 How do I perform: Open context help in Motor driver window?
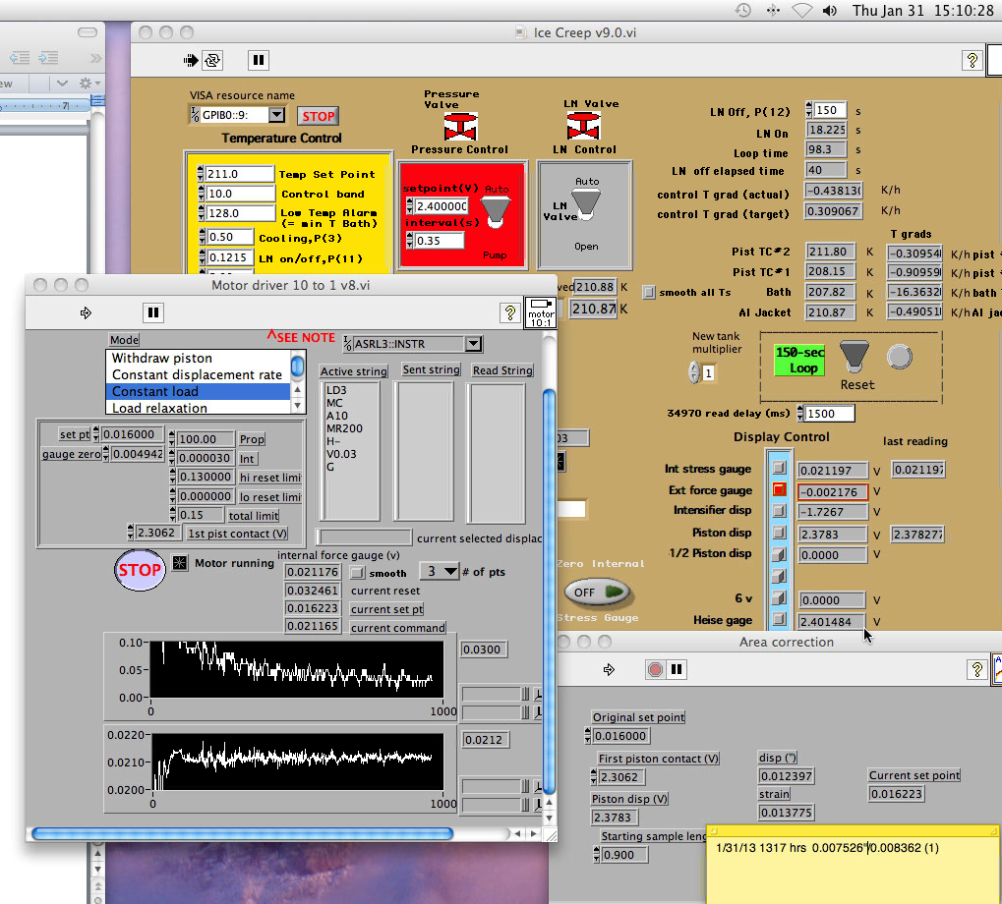coord(509,312)
